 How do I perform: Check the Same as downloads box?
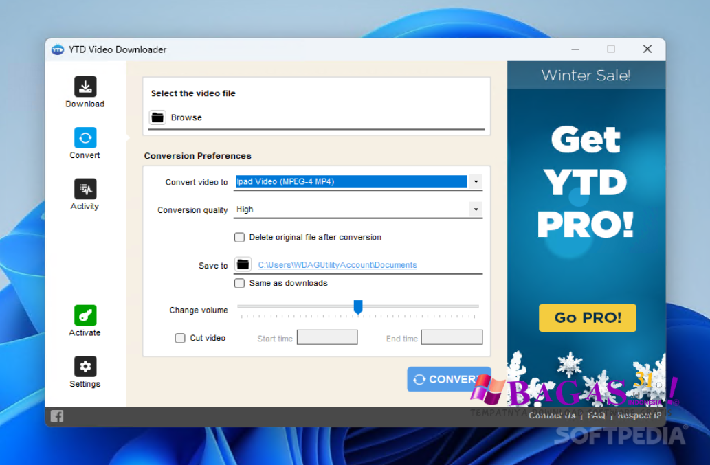point(240,283)
